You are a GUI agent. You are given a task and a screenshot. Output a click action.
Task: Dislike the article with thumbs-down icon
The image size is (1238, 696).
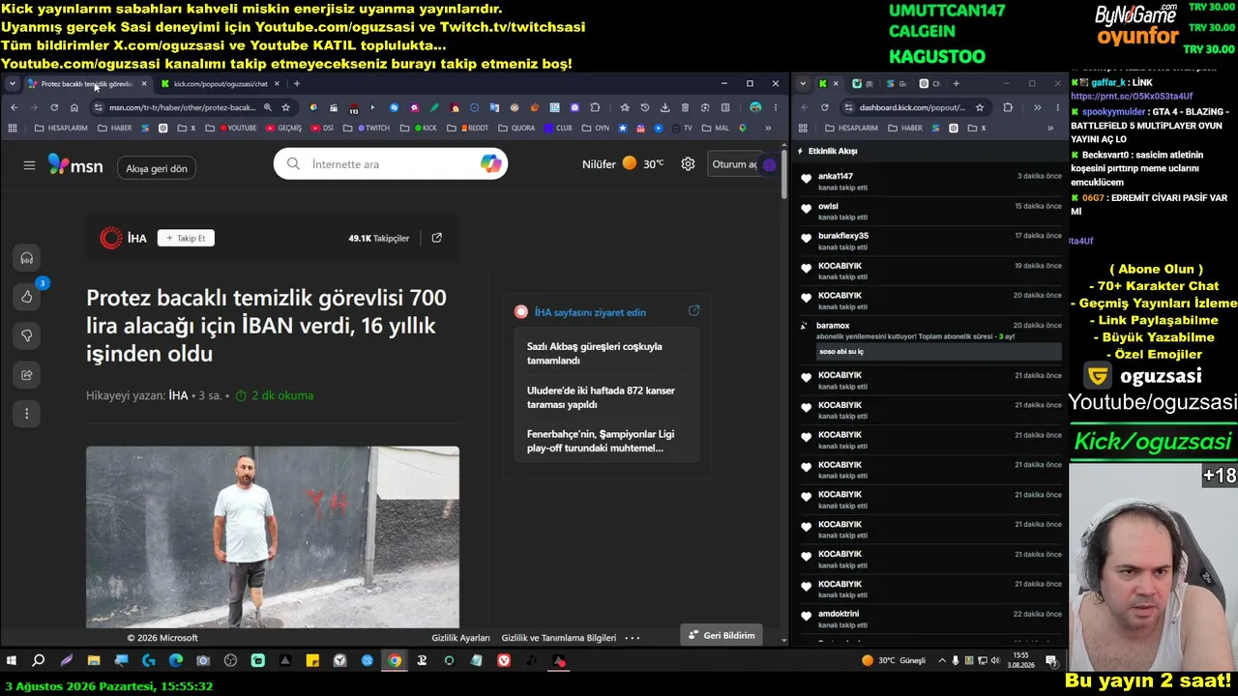[x=27, y=335]
